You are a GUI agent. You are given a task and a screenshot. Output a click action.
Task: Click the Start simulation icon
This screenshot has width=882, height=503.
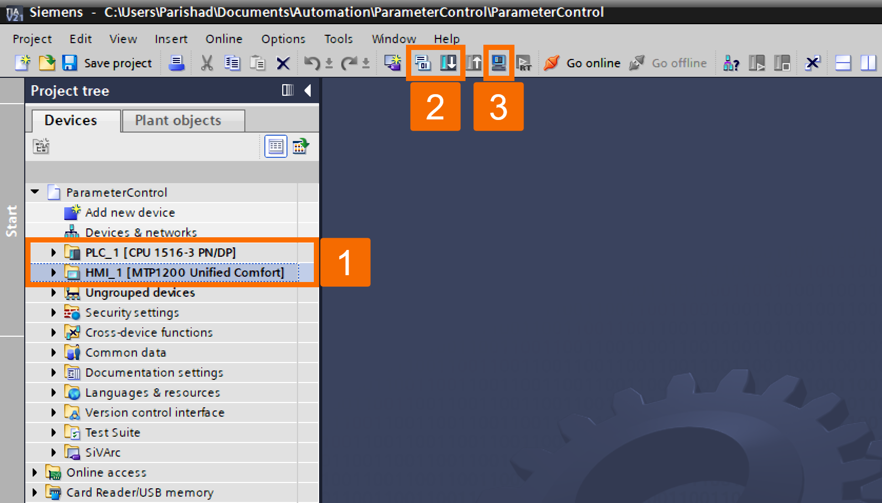(x=498, y=63)
